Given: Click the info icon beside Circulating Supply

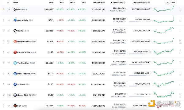Looking at the screenshot, I should click(149, 2).
